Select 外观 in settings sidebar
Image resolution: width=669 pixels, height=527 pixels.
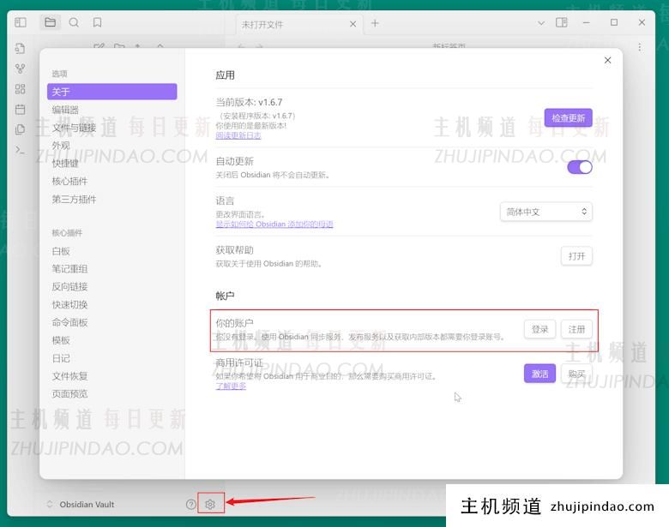click(111, 146)
